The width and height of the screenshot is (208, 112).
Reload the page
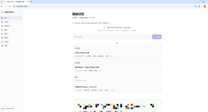[10, 6]
